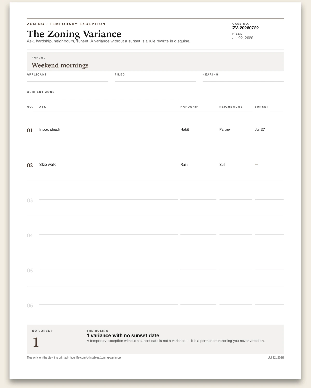Click the Jul 27 sunset date
311x388 pixels.
click(260, 129)
